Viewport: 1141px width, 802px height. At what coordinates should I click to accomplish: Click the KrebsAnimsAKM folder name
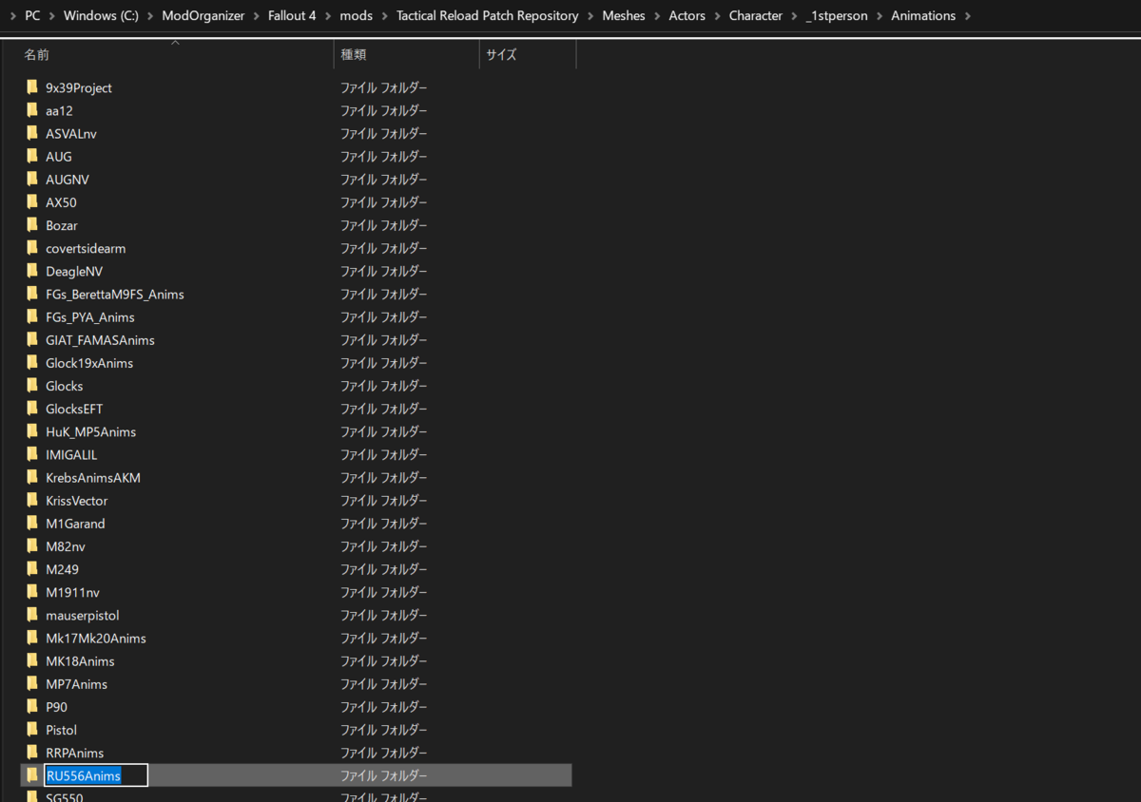93,478
